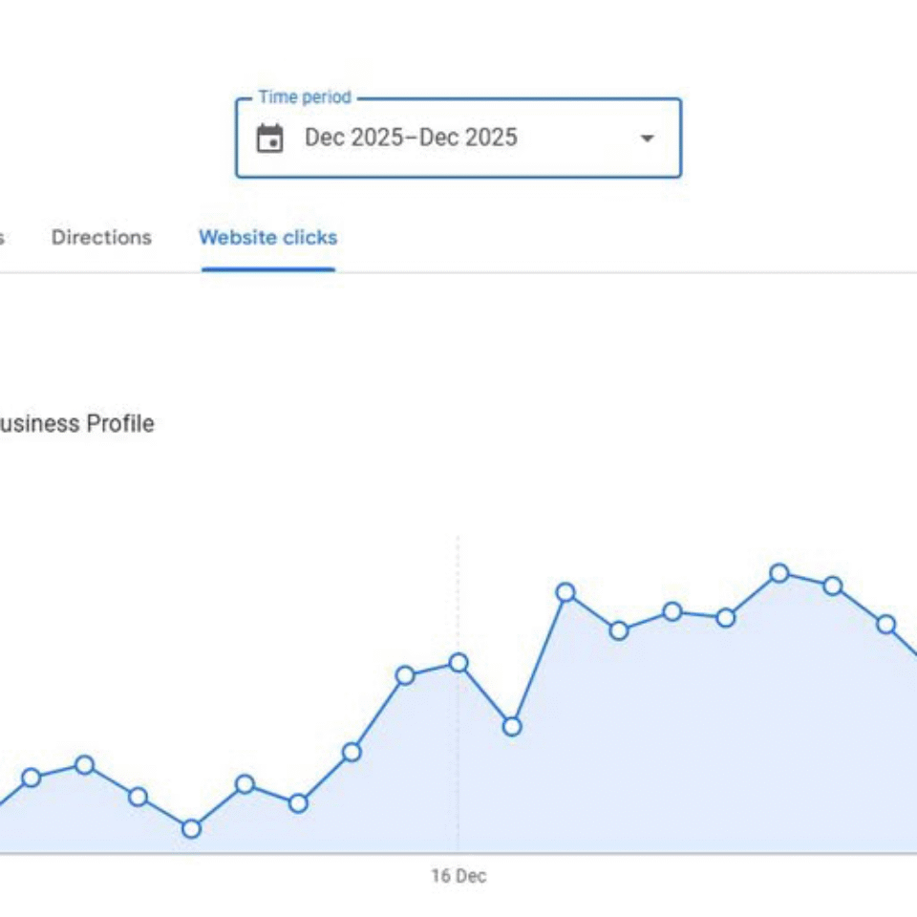
Task: Click the partially visible tab left of Directions
Action: (2, 238)
